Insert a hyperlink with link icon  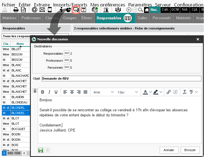click(x=169, y=92)
